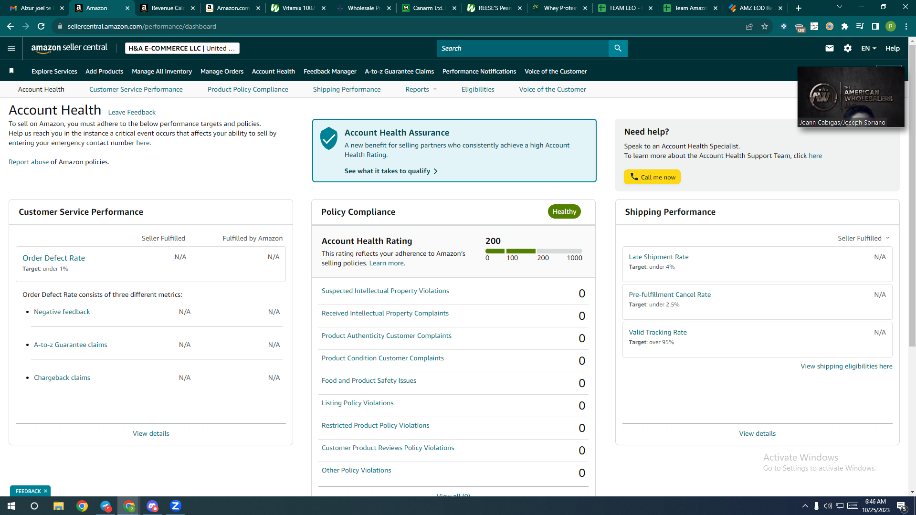Click the taskbar volume speaker icon
The width and height of the screenshot is (916, 515).
[x=828, y=506]
